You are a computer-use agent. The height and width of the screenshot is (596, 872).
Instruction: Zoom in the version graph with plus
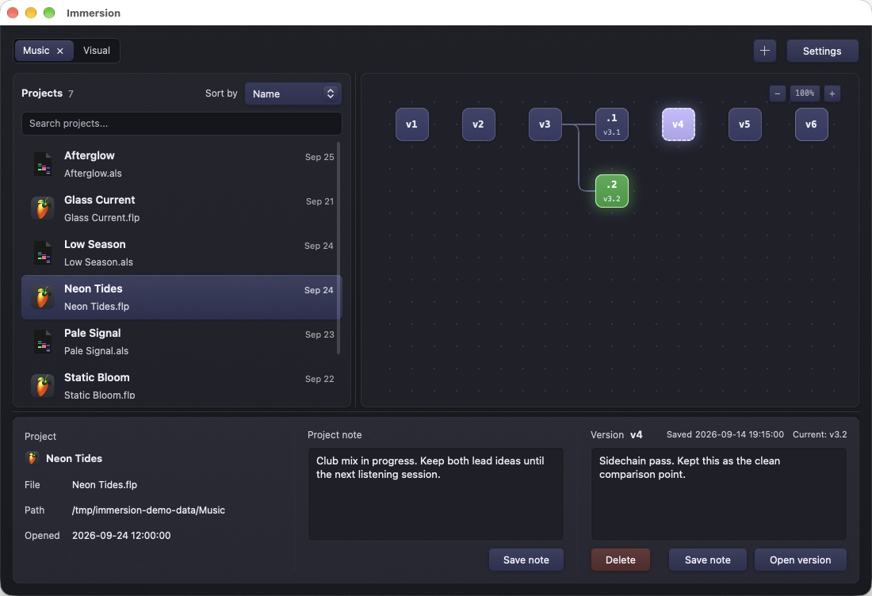(832, 94)
